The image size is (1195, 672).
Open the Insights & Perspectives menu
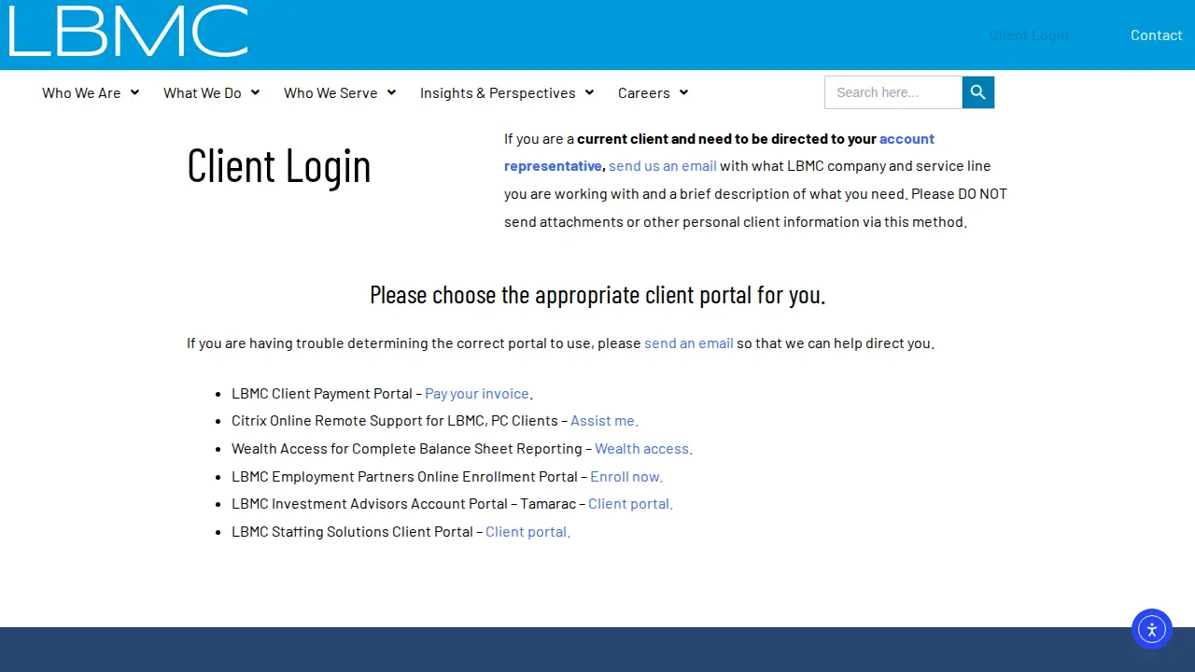coord(498,93)
